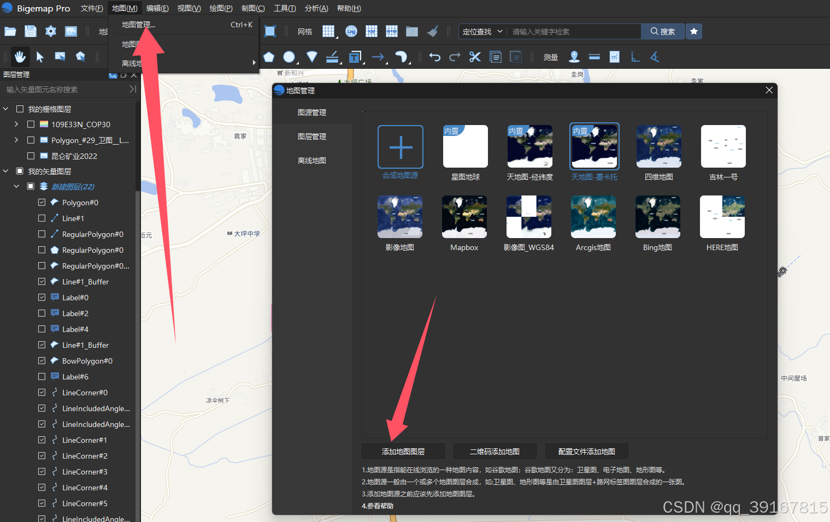Click the layer panel search icon
This screenshot has height=522, width=830.
click(x=113, y=75)
